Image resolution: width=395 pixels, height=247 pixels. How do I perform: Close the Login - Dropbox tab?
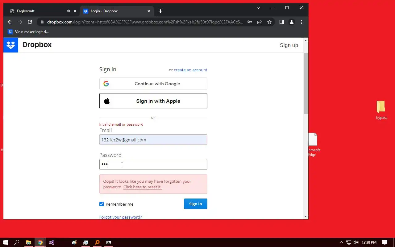(149, 11)
